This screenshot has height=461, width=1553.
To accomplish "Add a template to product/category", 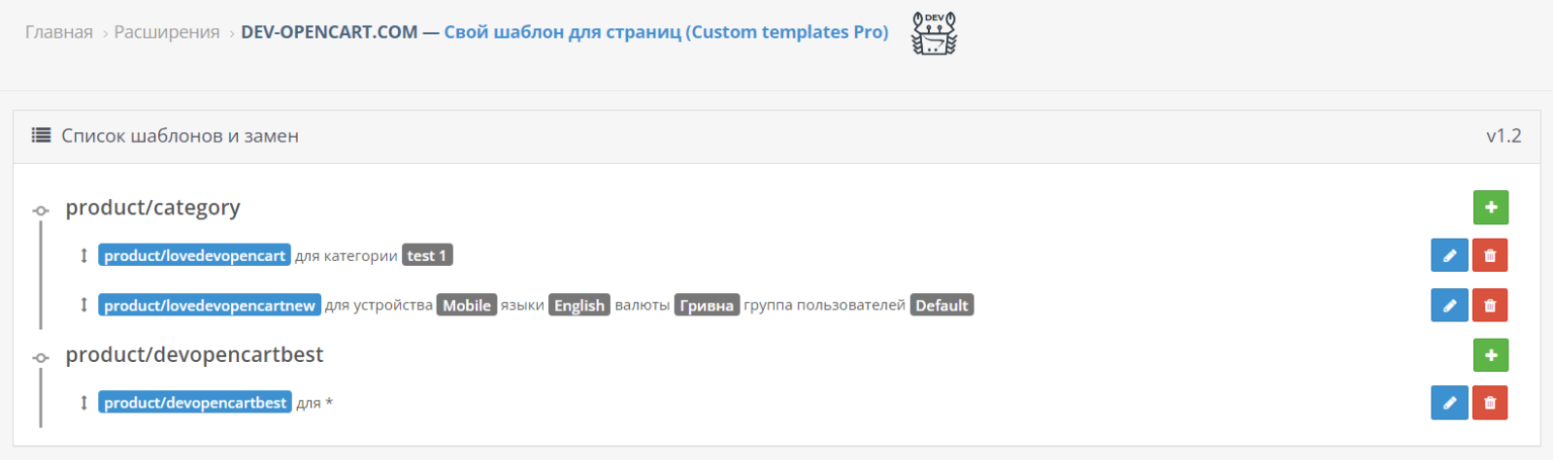I will [x=1491, y=208].
